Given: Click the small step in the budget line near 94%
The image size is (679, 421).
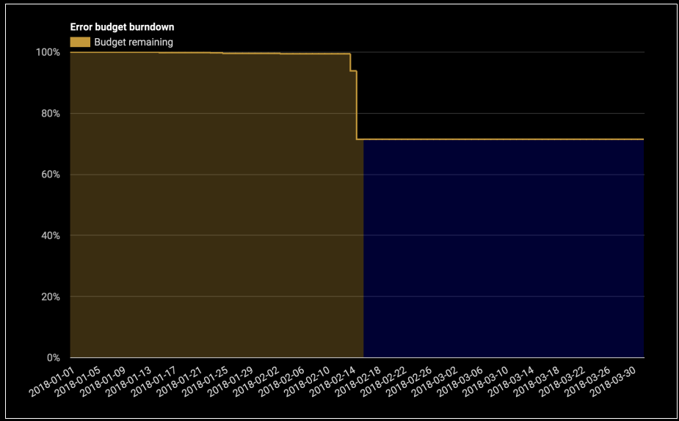Looking at the screenshot, I should [353, 71].
